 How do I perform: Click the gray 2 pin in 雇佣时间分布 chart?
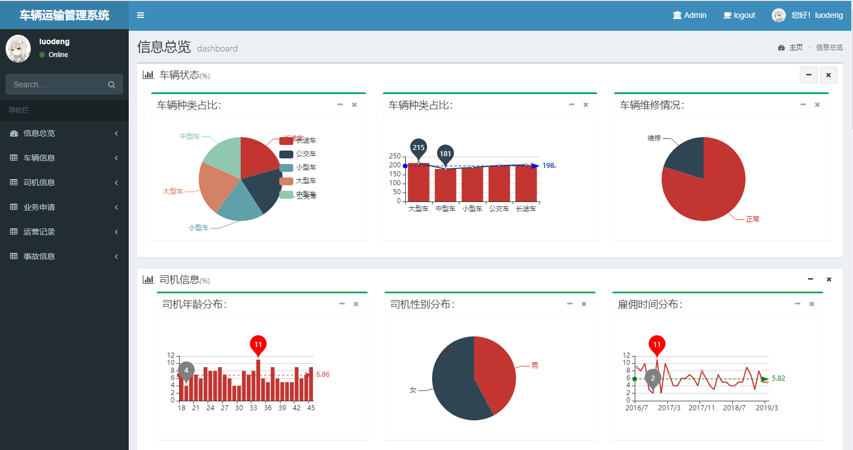[x=653, y=378]
